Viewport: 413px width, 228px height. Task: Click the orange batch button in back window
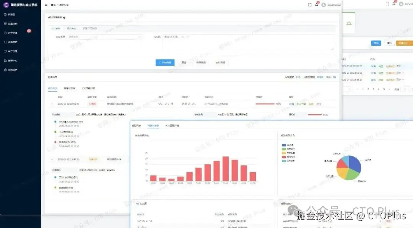(405, 43)
